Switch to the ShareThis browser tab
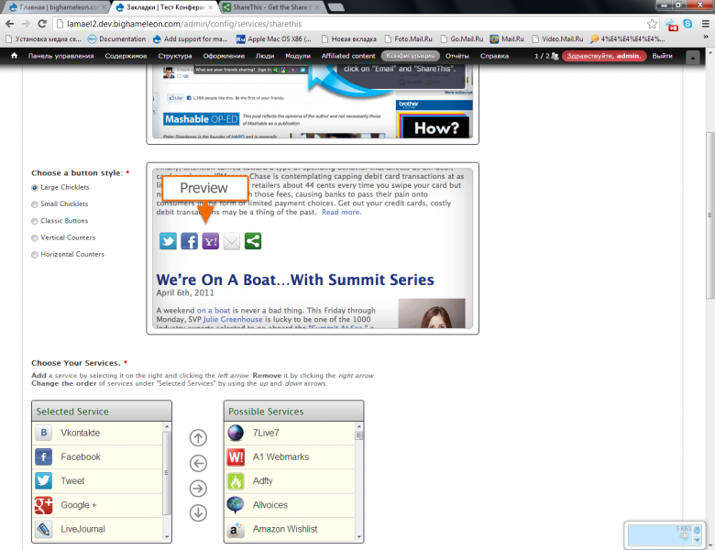The height and width of the screenshot is (550, 715). [272, 7]
